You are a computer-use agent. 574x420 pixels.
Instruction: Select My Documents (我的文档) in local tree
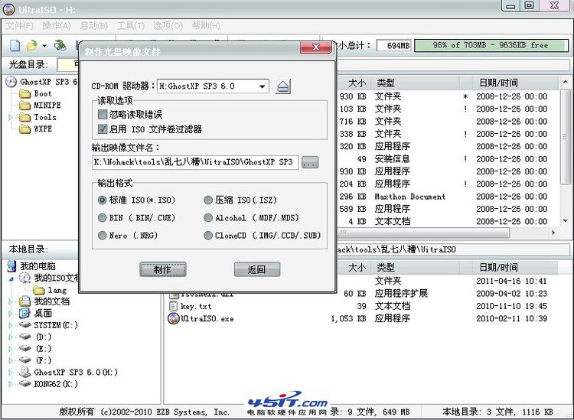click(44, 301)
